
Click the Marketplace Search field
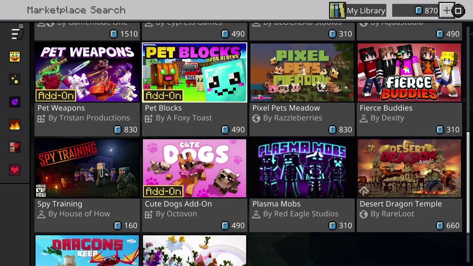click(x=76, y=10)
